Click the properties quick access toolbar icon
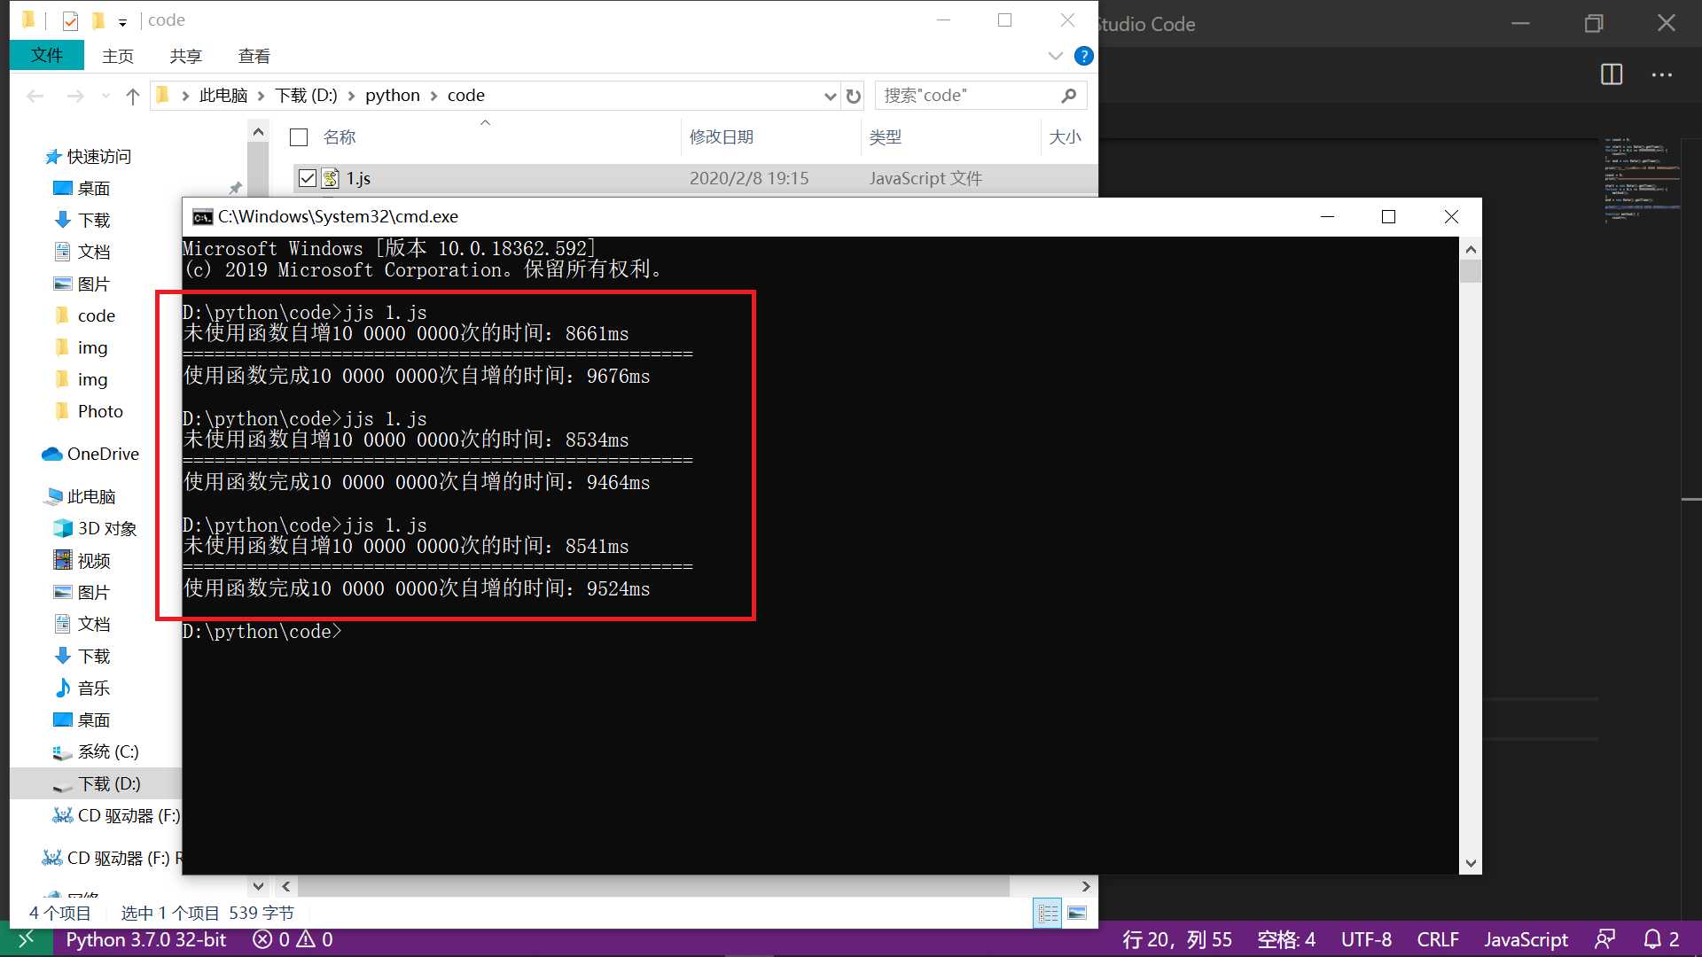The height and width of the screenshot is (957, 1702). 70,20
